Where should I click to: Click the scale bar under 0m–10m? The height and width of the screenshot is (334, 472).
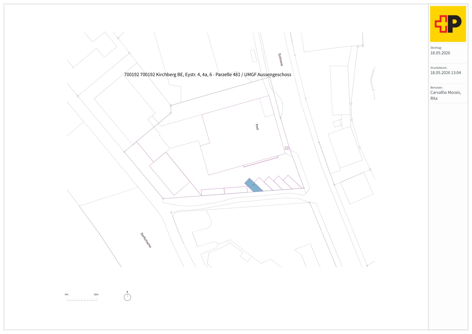(x=82, y=299)
